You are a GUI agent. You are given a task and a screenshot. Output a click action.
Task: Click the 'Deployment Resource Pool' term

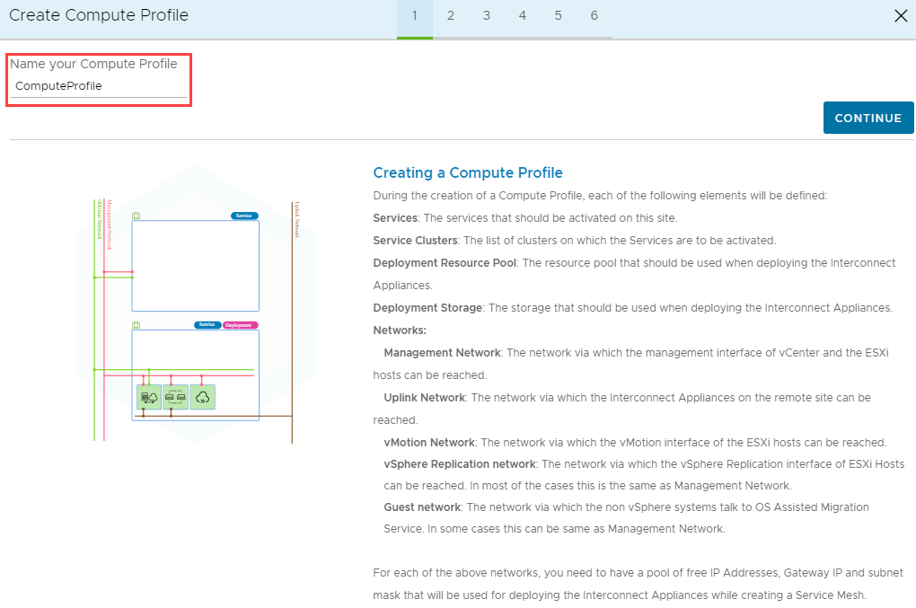pos(445,263)
